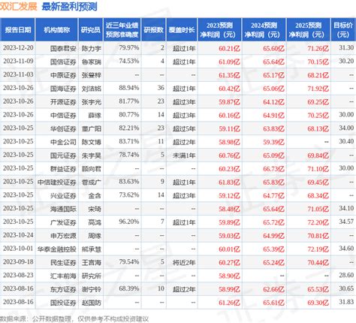The width and height of the screenshot is (356, 323).
Task: Click the '双汇发展' company name
Action: [x=19, y=7]
